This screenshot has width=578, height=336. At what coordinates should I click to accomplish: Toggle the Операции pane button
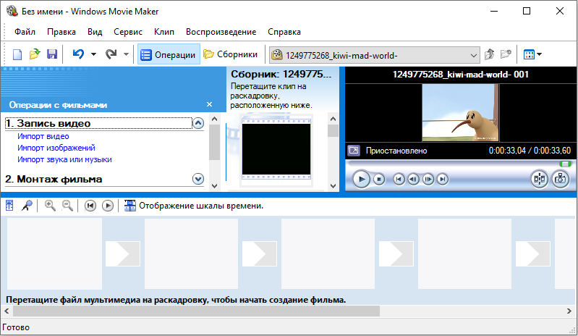(x=169, y=54)
